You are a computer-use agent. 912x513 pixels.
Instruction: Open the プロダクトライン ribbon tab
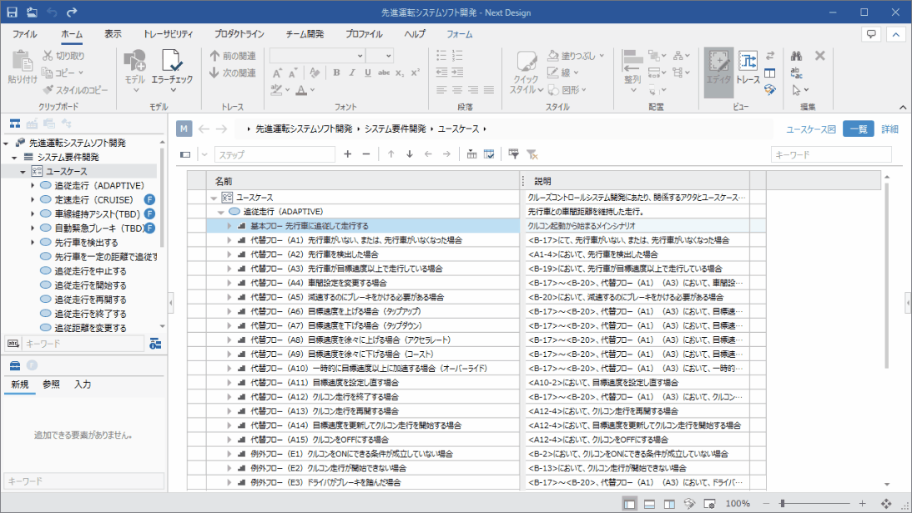(239, 34)
